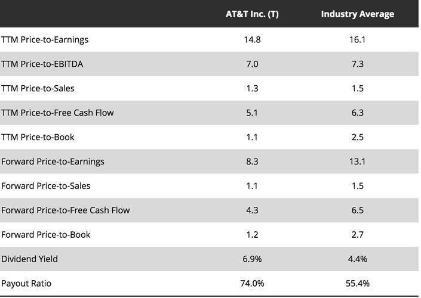Select the industry average 16.1 value
Image resolution: width=421 pixels, height=298 pixels.
[357, 40]
